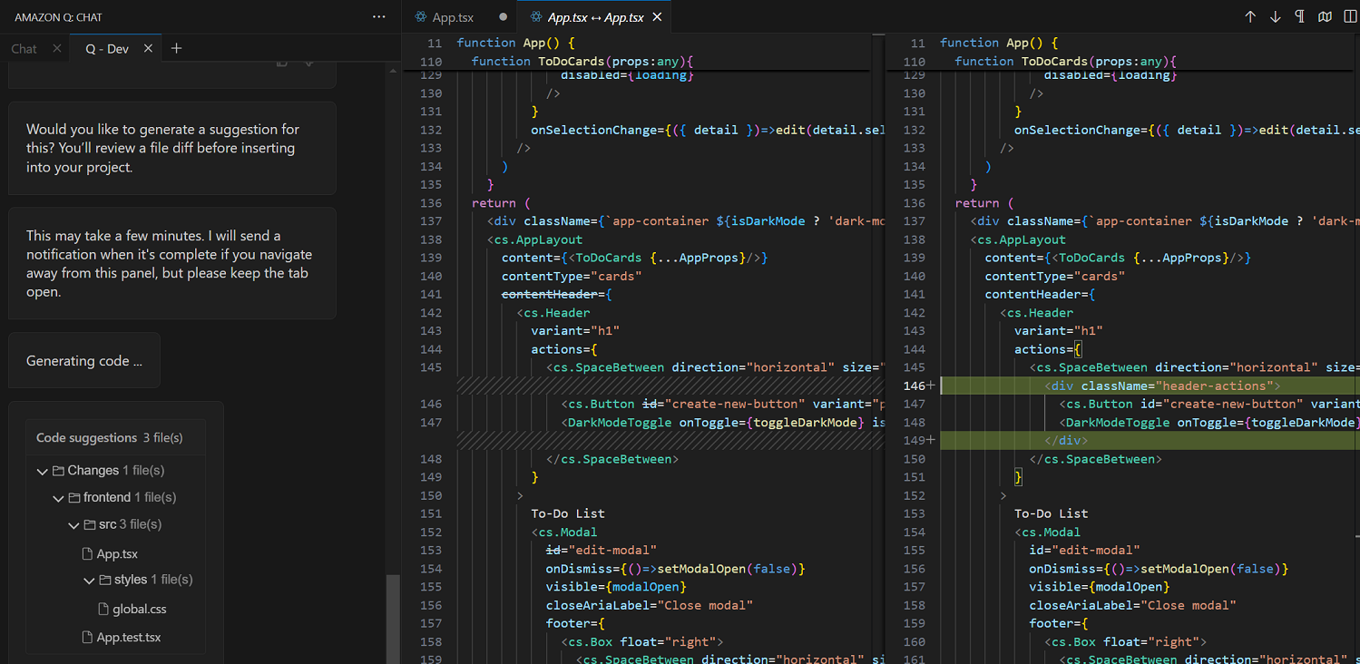Screen dimensions: 1360x664
Task: Open App.tsx from the code suggestions
Action: 117,554
